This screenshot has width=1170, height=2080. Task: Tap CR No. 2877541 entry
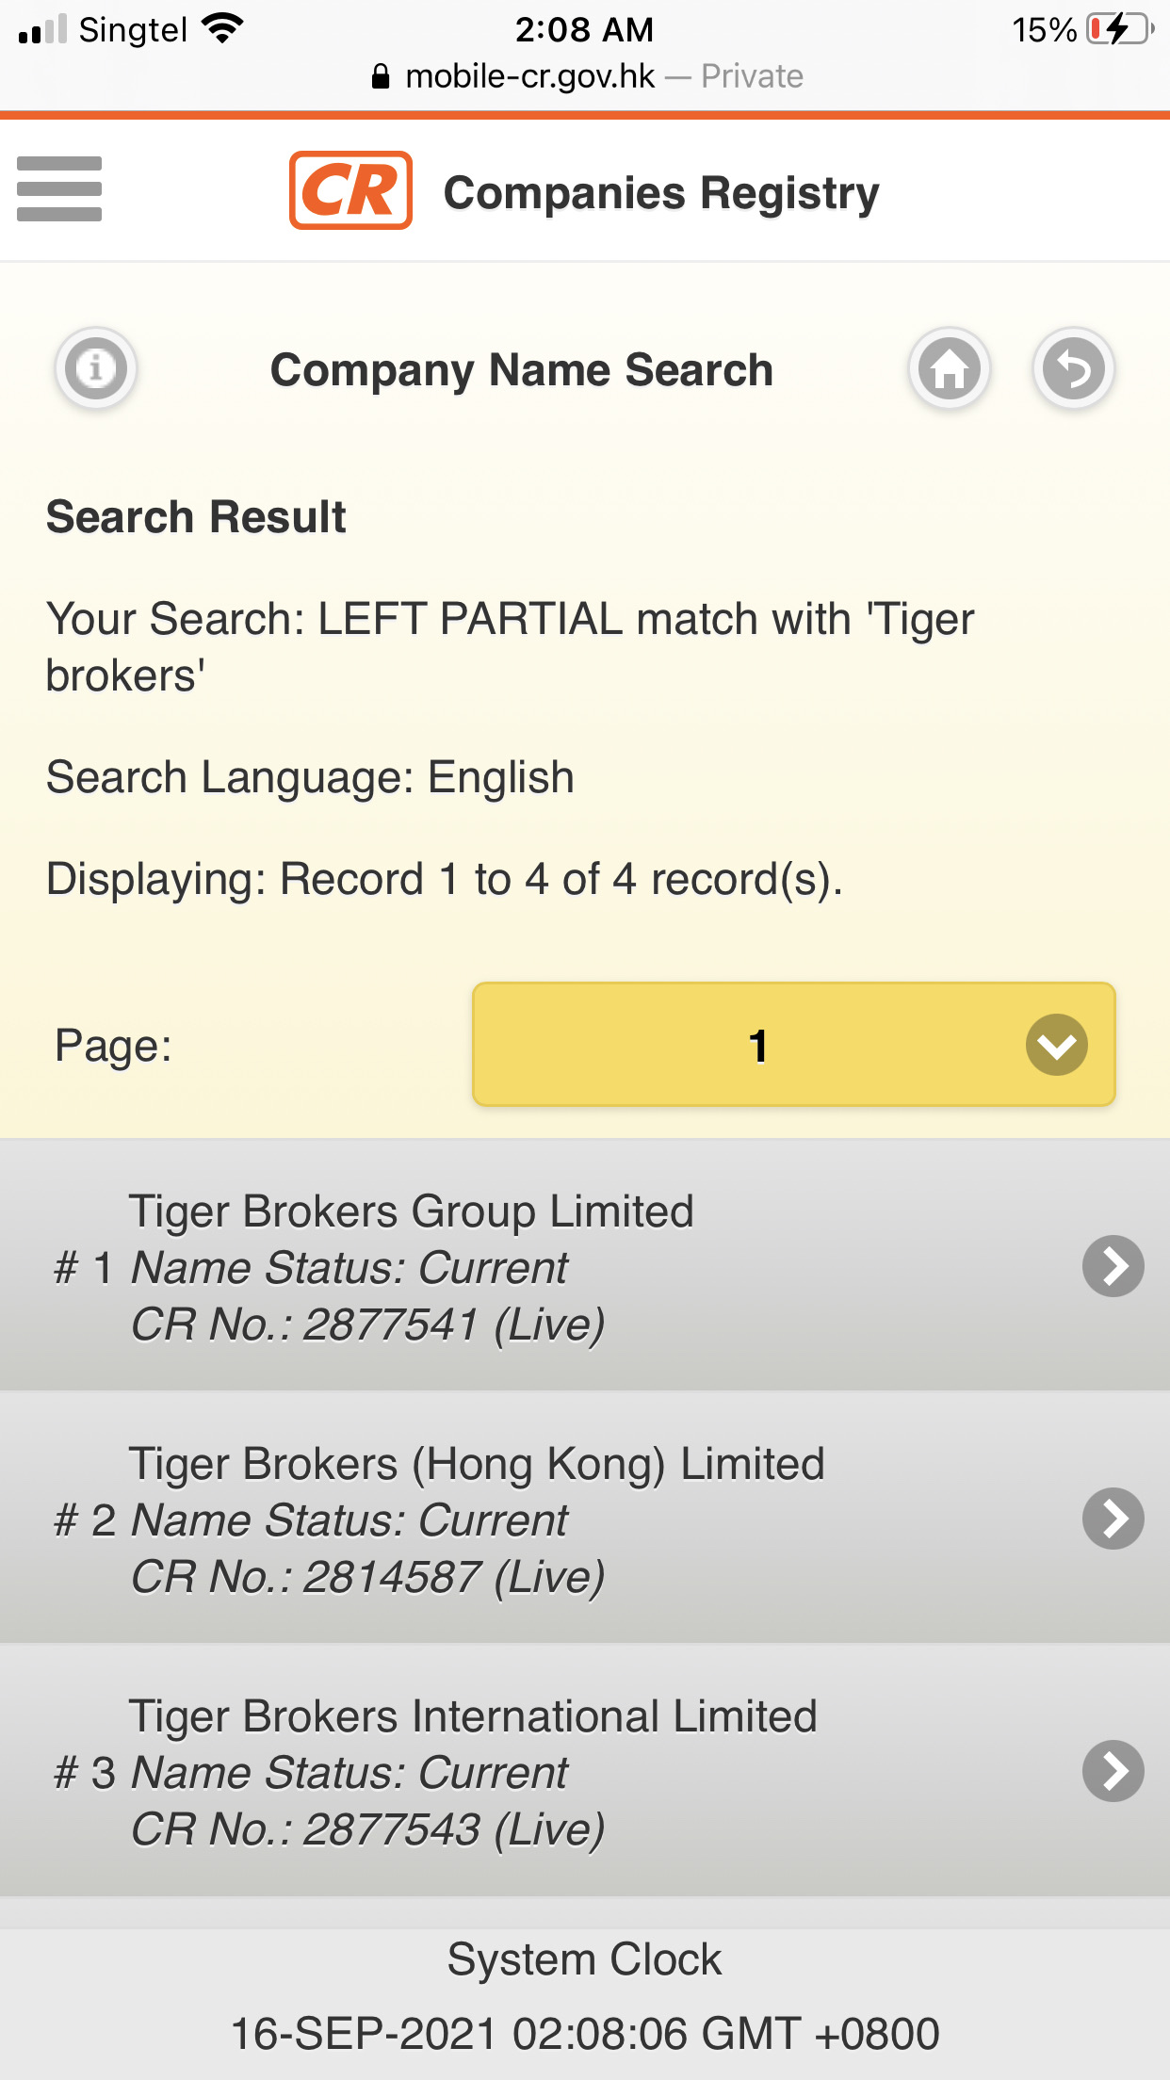pyautogui.click(x=367, y=1324)
